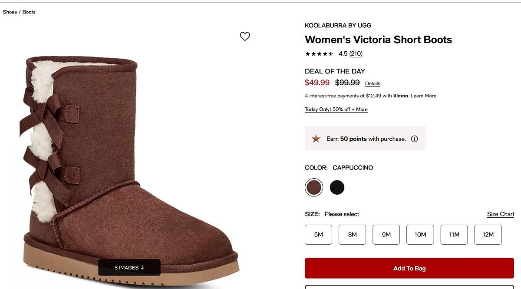Click the star rating icons

pyautogui.click(x=319, y=54)
